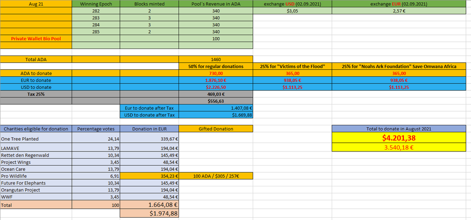Click 'Charities eligible for donation' header
The width and height of the screenshot is (471, 220).
(x=36, y=129)
